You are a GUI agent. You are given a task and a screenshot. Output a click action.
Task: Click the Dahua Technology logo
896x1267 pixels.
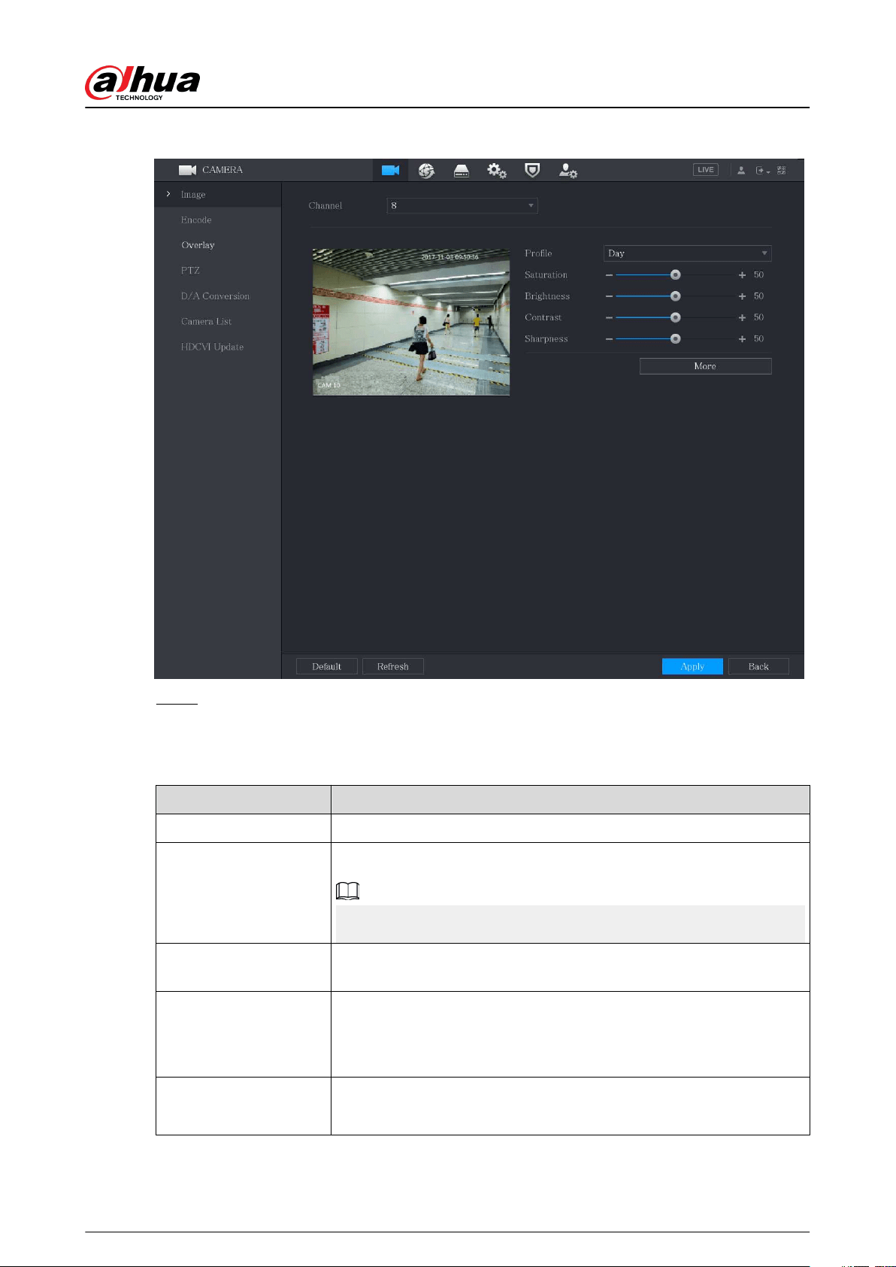[142, 83]
